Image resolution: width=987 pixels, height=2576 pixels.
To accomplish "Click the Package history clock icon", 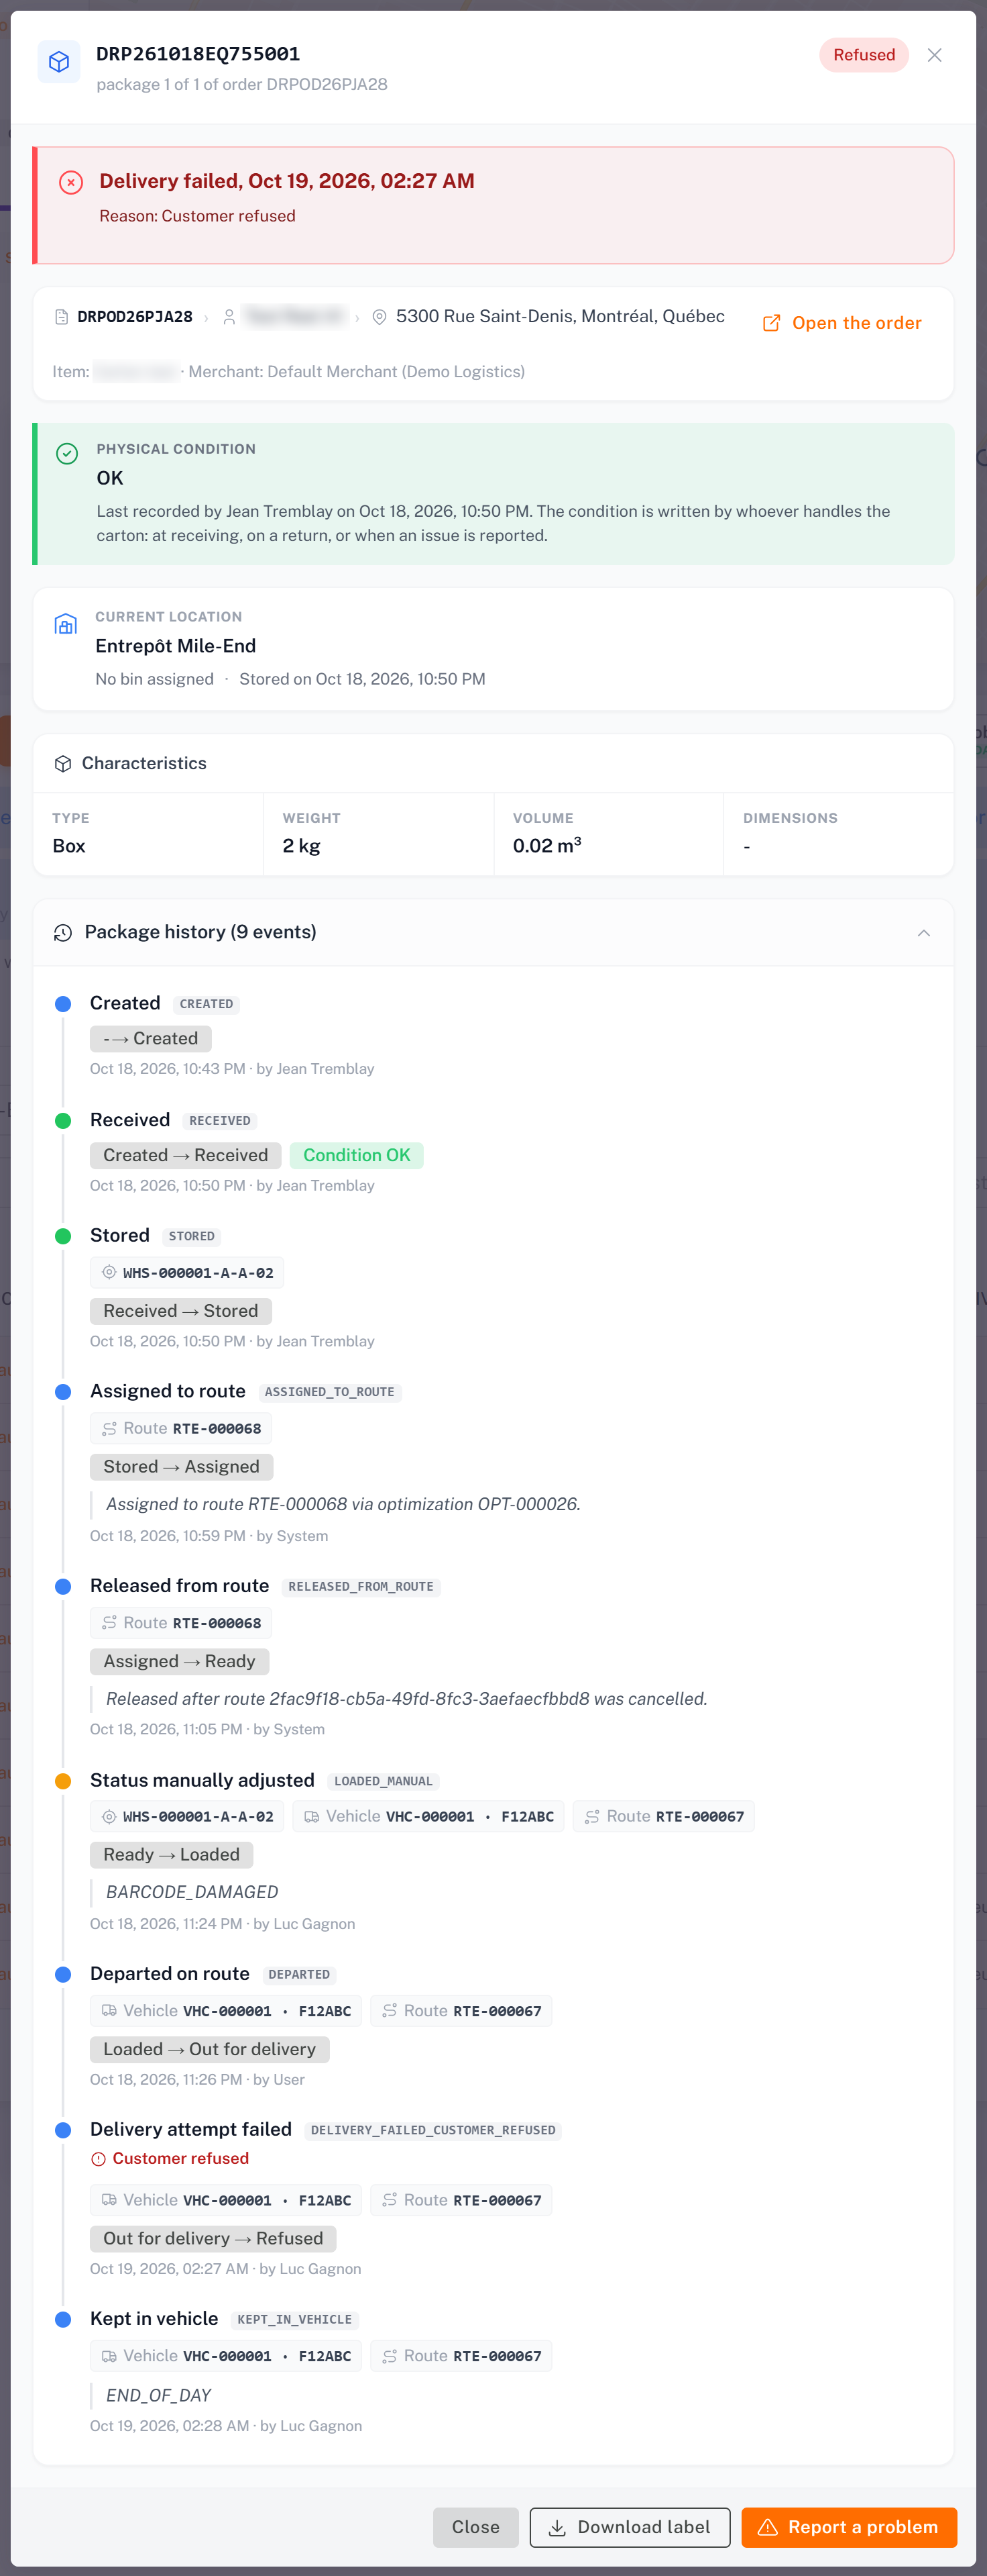I will point(63,933).
